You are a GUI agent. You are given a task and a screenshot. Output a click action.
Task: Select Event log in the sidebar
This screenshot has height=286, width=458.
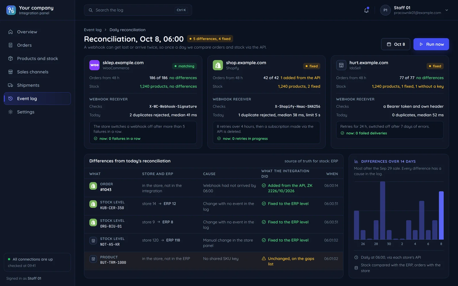(x=37, y=99)
